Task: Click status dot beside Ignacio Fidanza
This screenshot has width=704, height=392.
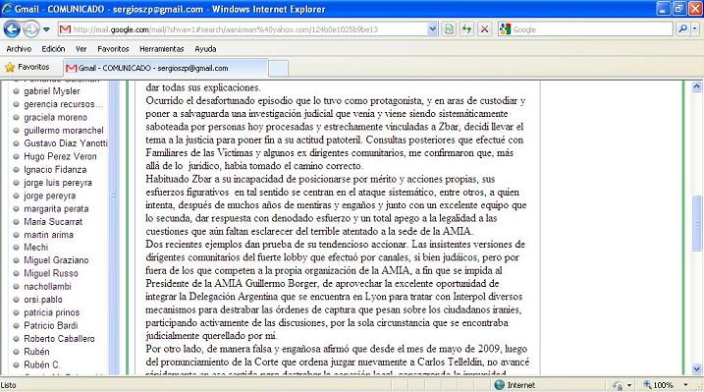Action: coord(16,169)
